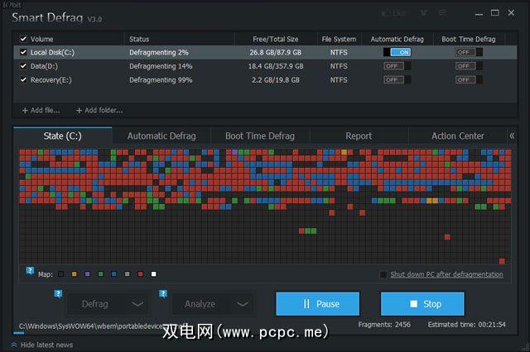
Task: Uncheck the Recovery(E:) volume checkbox
Action: point(22,80)
